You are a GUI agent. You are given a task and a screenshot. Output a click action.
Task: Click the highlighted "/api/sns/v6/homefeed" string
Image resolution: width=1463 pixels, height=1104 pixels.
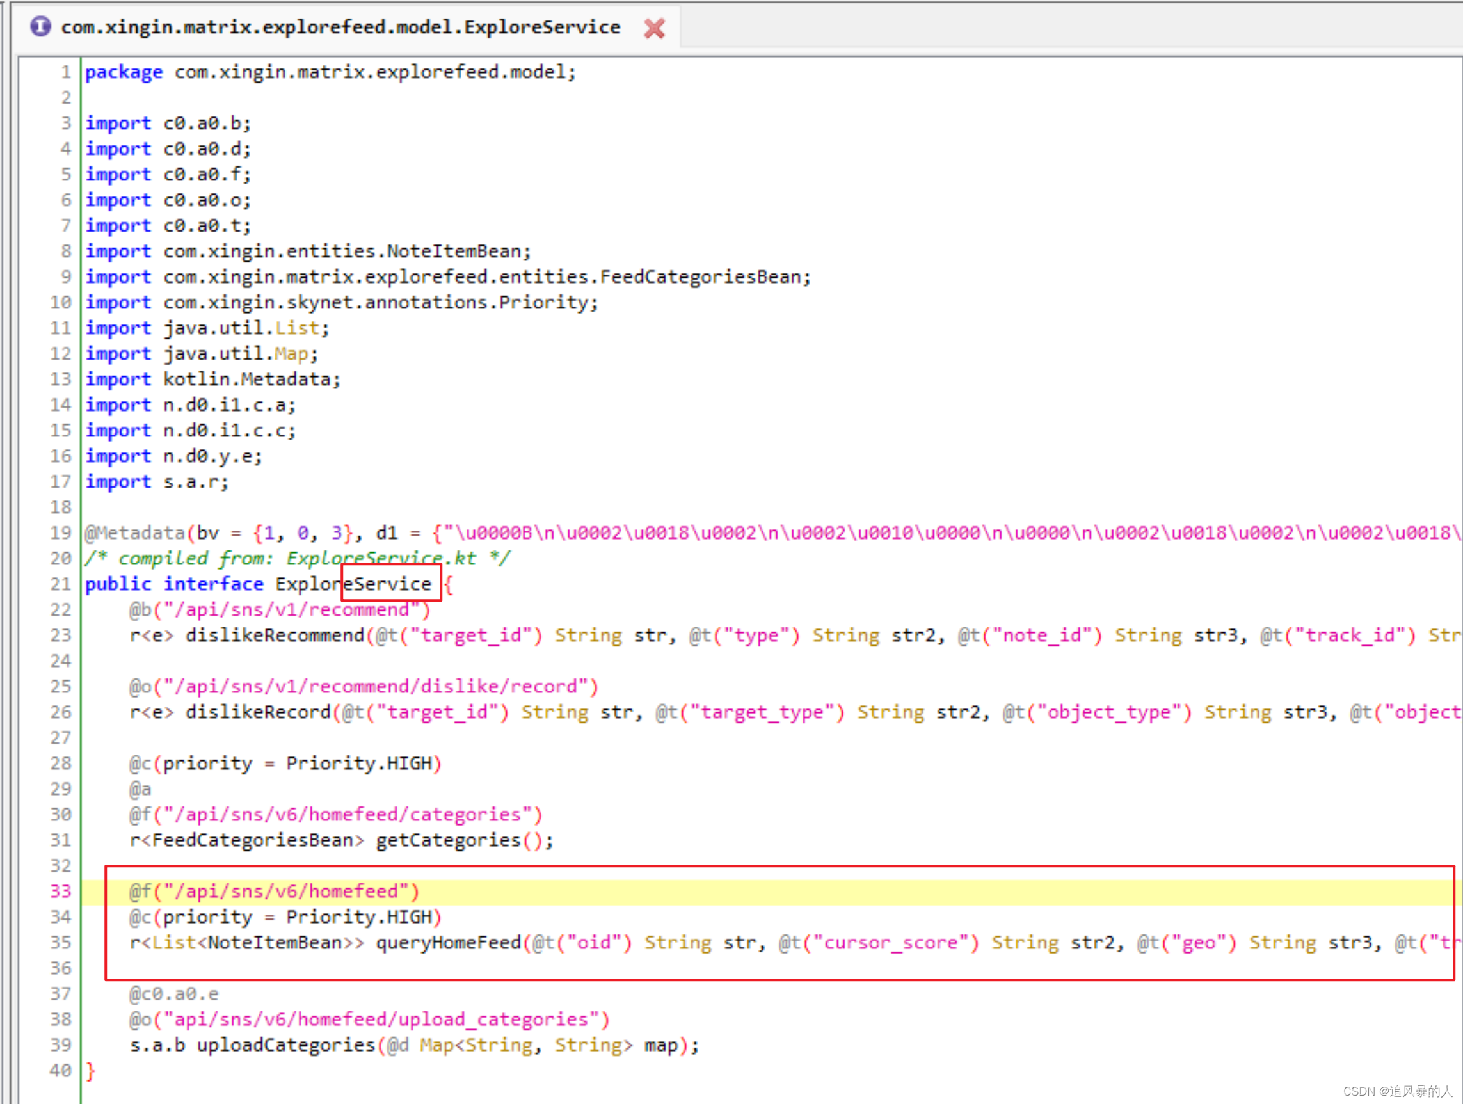(x=285, y=892)
